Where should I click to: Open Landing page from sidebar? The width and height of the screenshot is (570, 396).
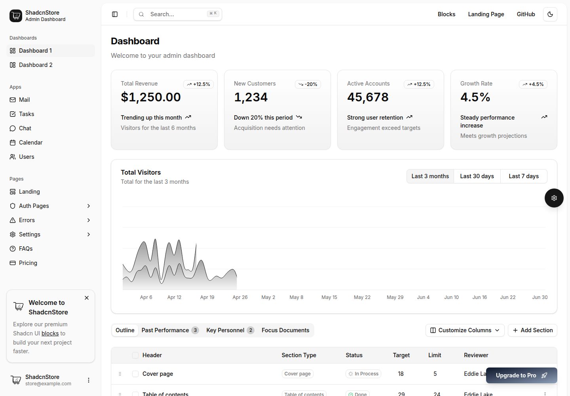click(x=51, y=192)
